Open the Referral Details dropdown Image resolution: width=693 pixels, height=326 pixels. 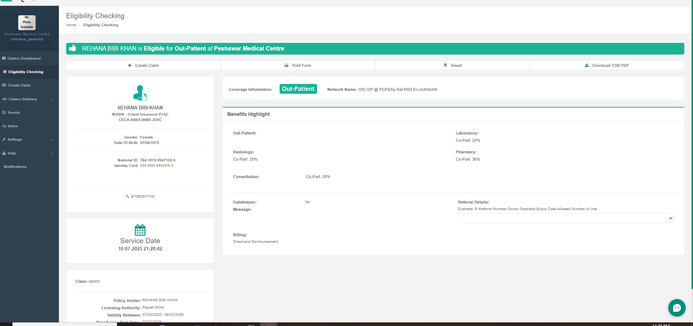[x=565, y=218]
